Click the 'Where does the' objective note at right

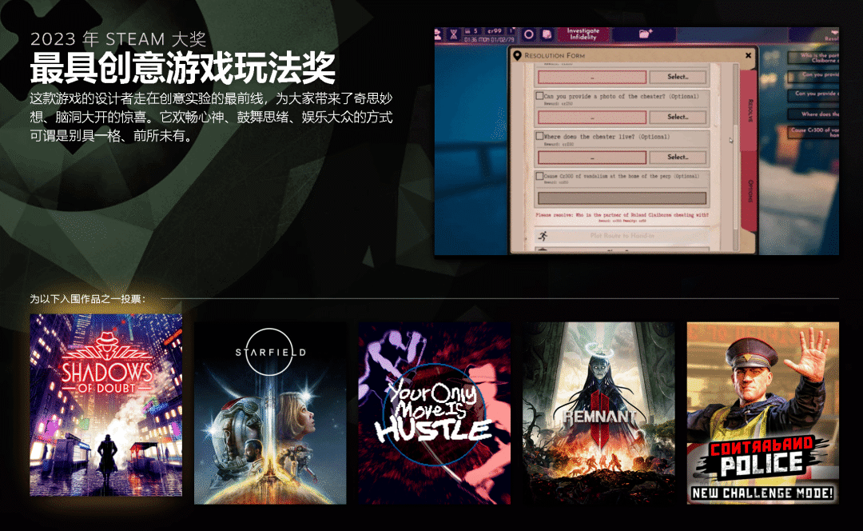pos(813,114)
